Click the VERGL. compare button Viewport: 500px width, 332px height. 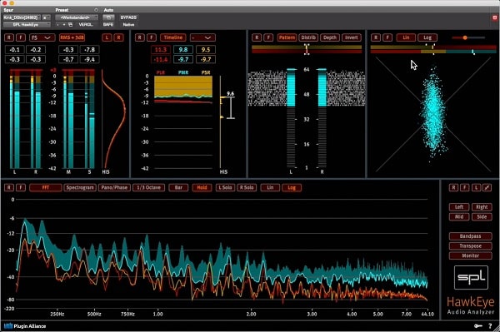point(86,24)
